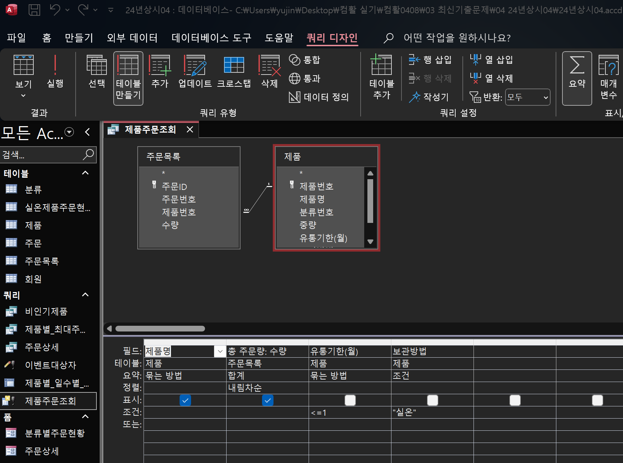Click the 작성기 (Builder) button
The width and height of the screenshot is (623, 463).
[429, 97]
